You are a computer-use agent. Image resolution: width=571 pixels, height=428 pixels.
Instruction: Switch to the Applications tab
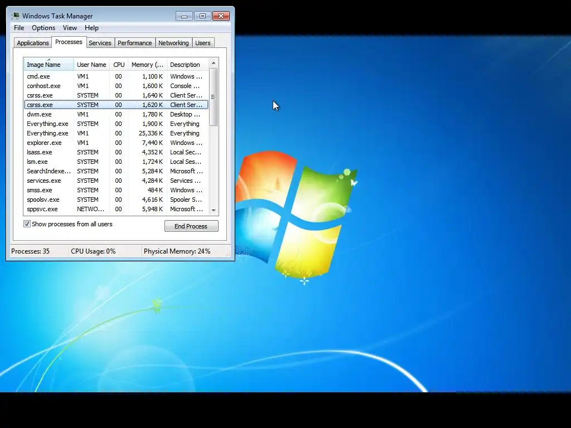point(33,43)
